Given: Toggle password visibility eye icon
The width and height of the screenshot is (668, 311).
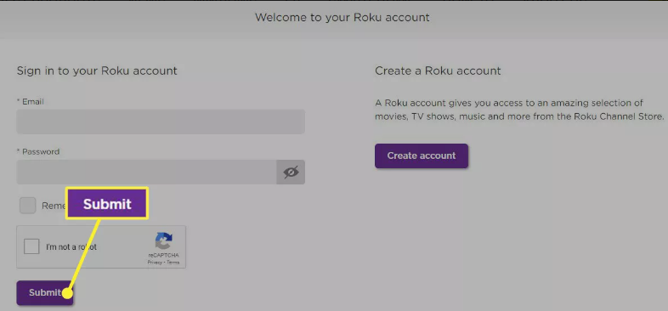Looking at the screenshot, I should (291, 172).
